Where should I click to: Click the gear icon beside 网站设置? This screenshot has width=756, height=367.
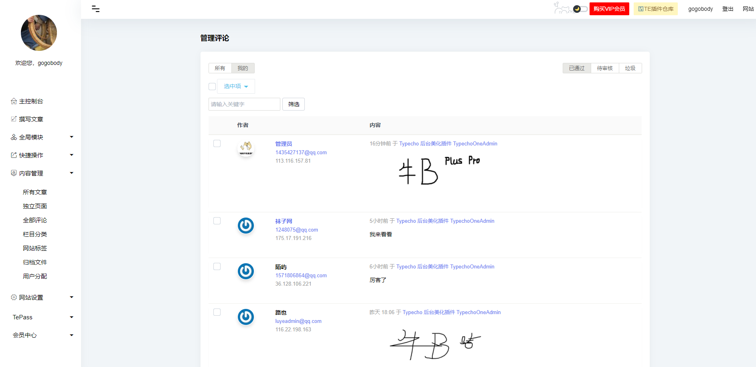coord(14,297)
